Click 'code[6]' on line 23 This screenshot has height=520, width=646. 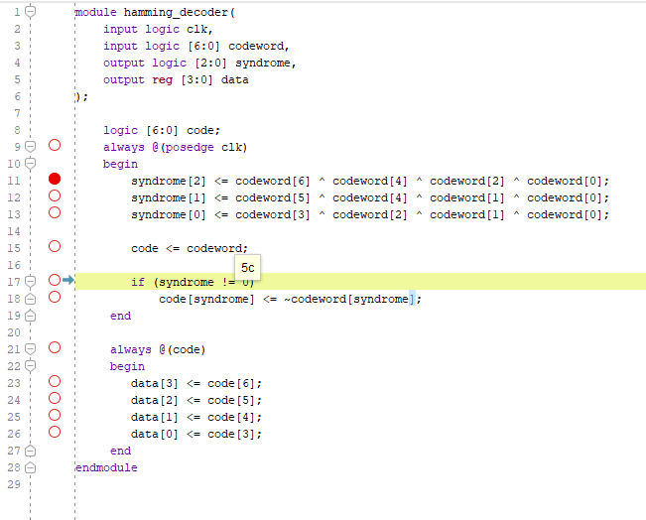coord(231,384)
